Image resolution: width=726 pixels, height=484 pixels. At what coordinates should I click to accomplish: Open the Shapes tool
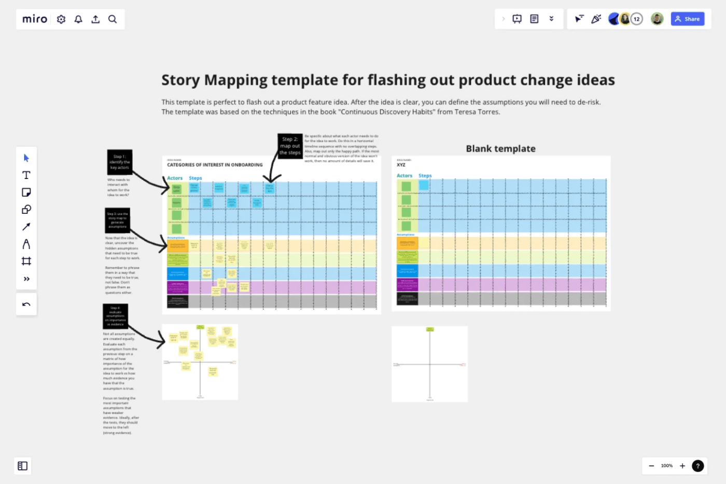click(x=26, y=209)
